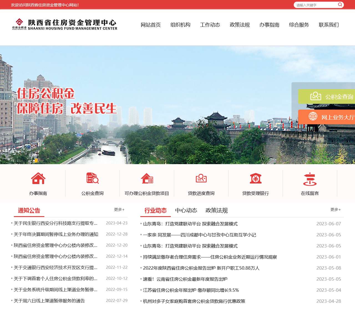Open the 办事指南 house icon
Screen dimensions: 355x323
(38, 178)
